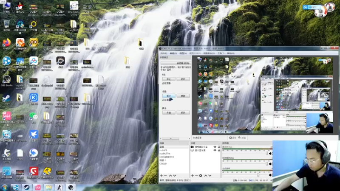
Task: Open the 文件 menu in OBS
Action: tap(164, 53)
